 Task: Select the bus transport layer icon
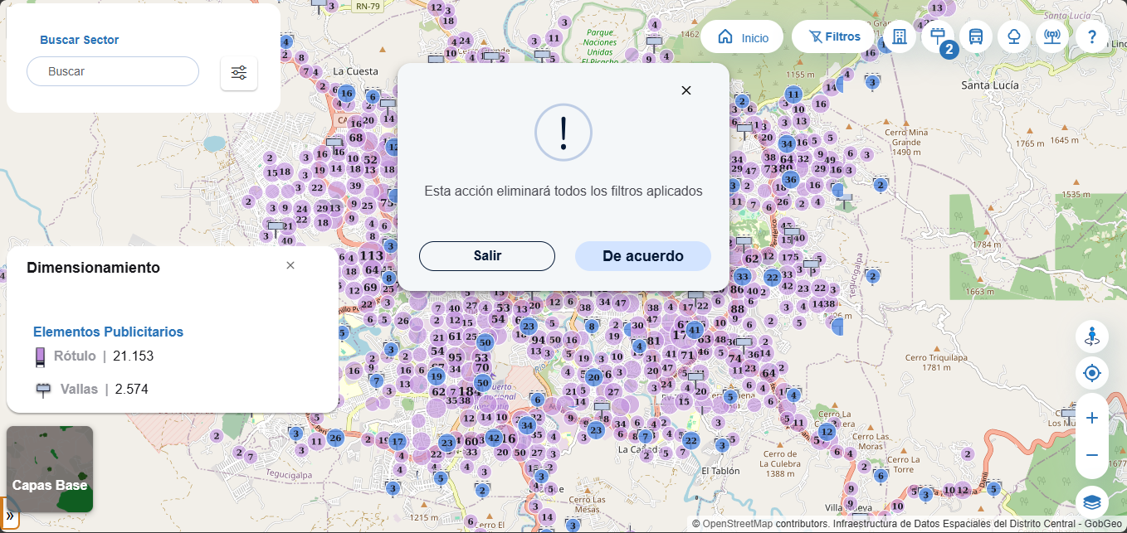coord(976,36)
